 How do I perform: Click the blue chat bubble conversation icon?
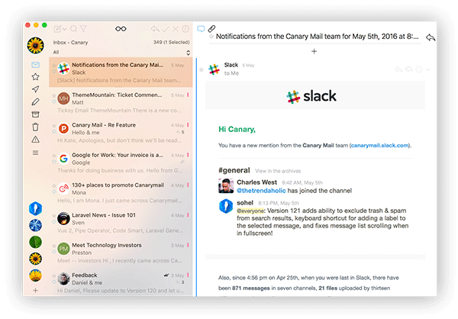click(201, 29)
